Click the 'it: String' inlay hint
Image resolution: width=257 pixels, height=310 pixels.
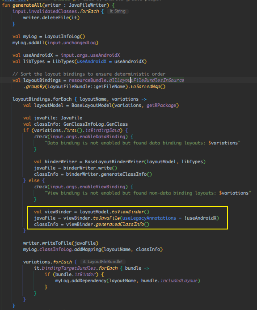pyautogui.click(x=118, y=11)
